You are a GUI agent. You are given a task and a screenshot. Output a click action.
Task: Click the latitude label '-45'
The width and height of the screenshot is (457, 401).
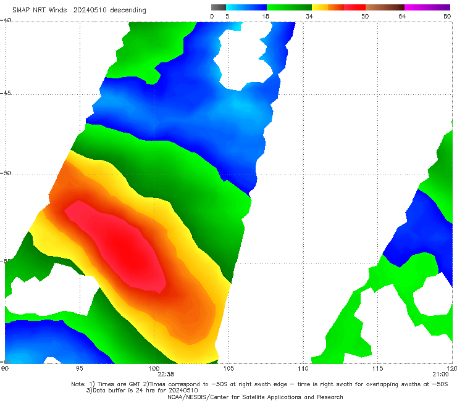6,93
